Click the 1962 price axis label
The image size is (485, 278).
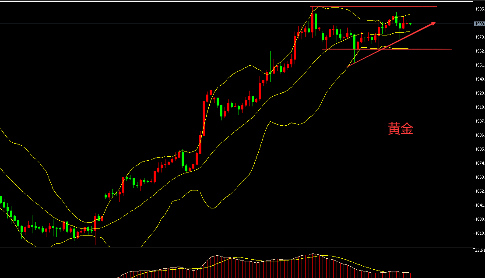tap(480, 51)
